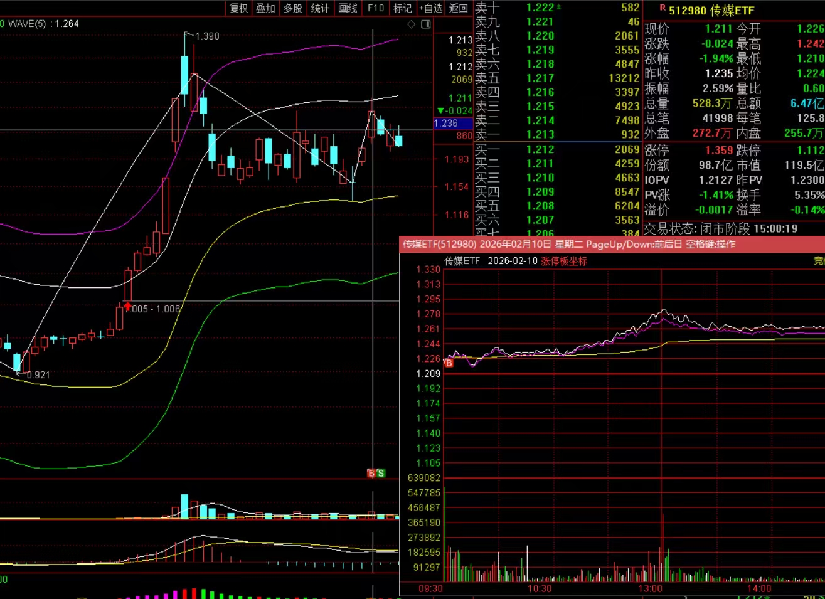Click the IOPV value 1.2127
This screenshot has height=599, width=825.
coord(716,180)
